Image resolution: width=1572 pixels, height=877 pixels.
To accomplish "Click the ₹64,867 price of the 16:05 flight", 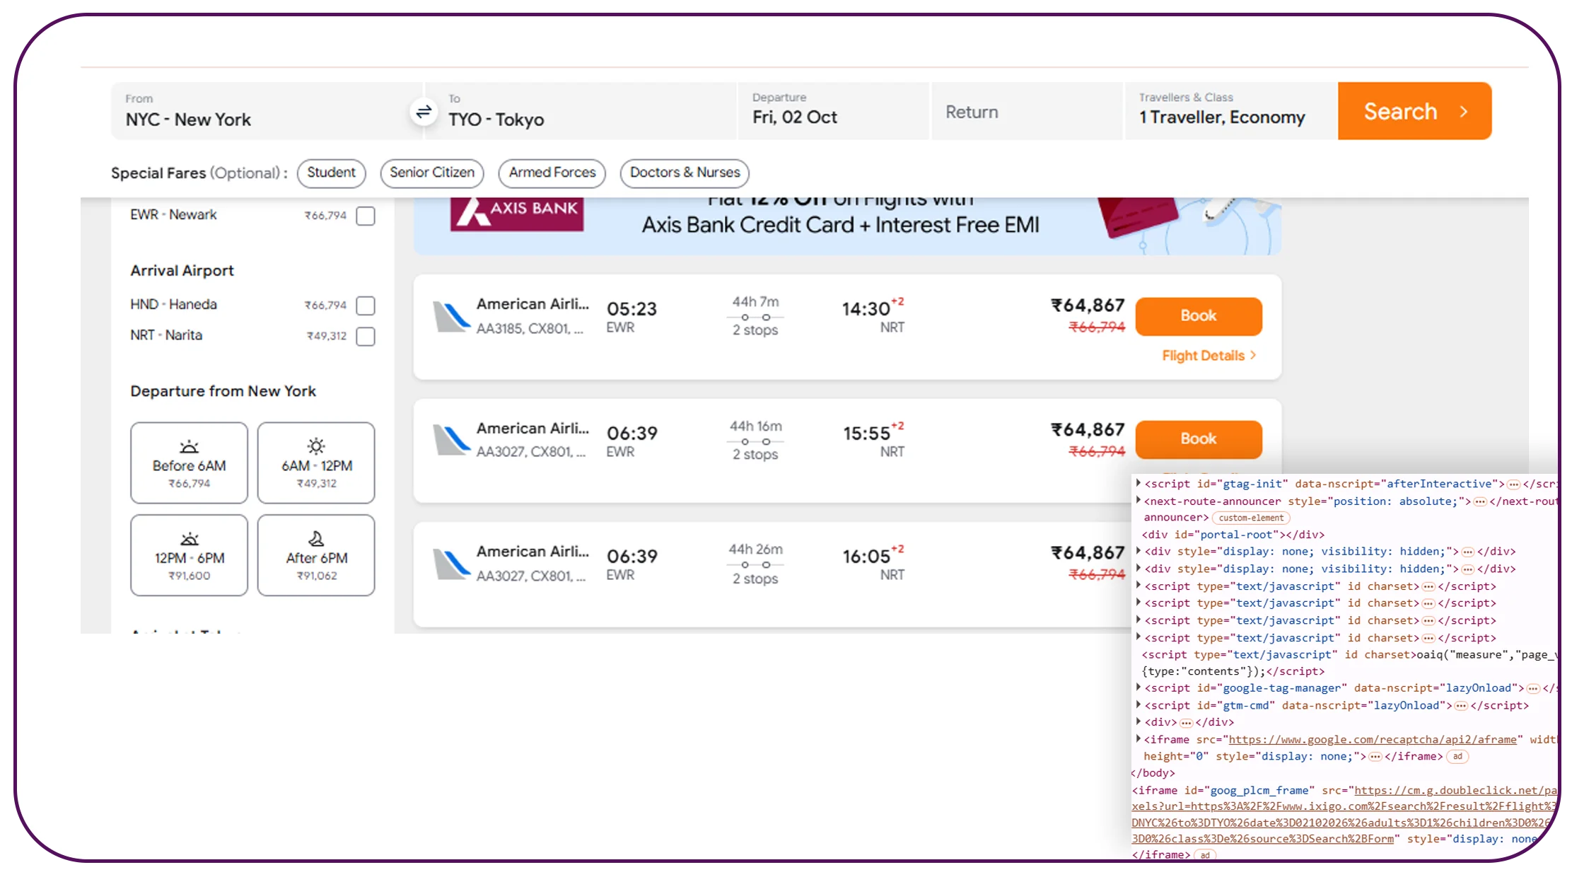I will (1088, 553).
